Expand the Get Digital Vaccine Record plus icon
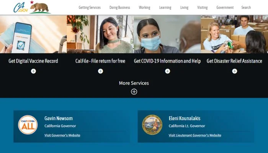 [34, 71]
